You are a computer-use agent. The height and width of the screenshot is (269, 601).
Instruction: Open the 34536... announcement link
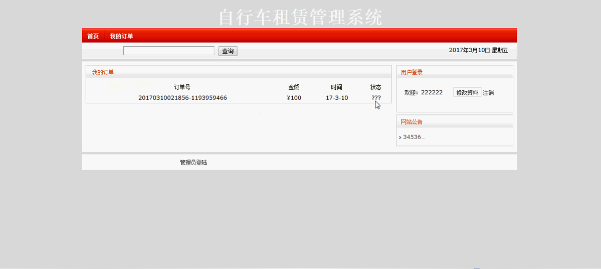click(414, 137)
